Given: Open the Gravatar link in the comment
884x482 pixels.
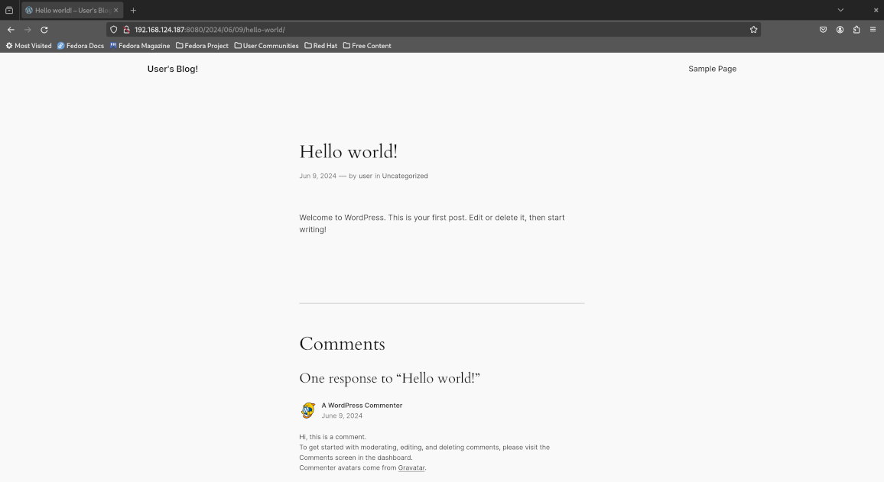Looking at the screenshot, I should coord(411,468).
